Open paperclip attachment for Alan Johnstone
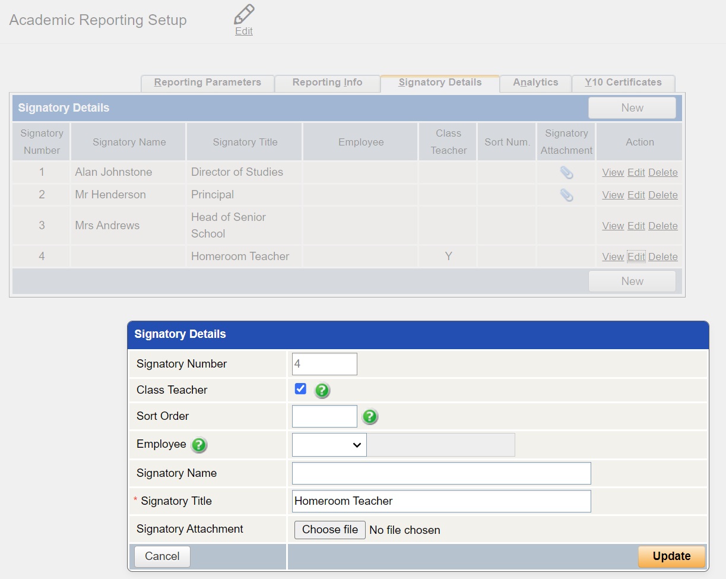 [x=566, y=173]
